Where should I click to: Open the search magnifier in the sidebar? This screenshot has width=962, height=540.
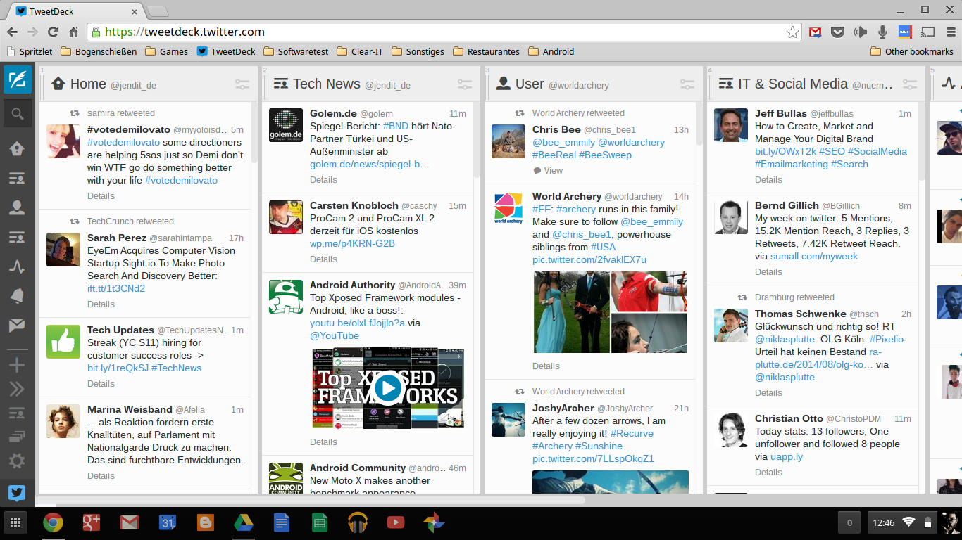coord(18,114)
